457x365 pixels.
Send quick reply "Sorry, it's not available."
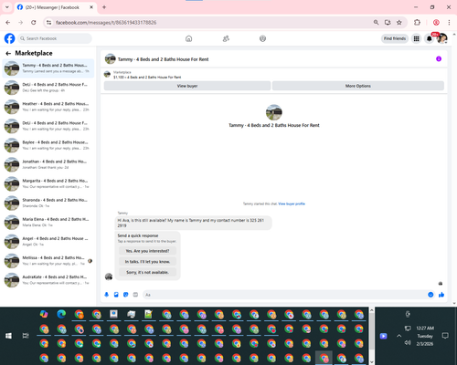(x=147, y=272)
